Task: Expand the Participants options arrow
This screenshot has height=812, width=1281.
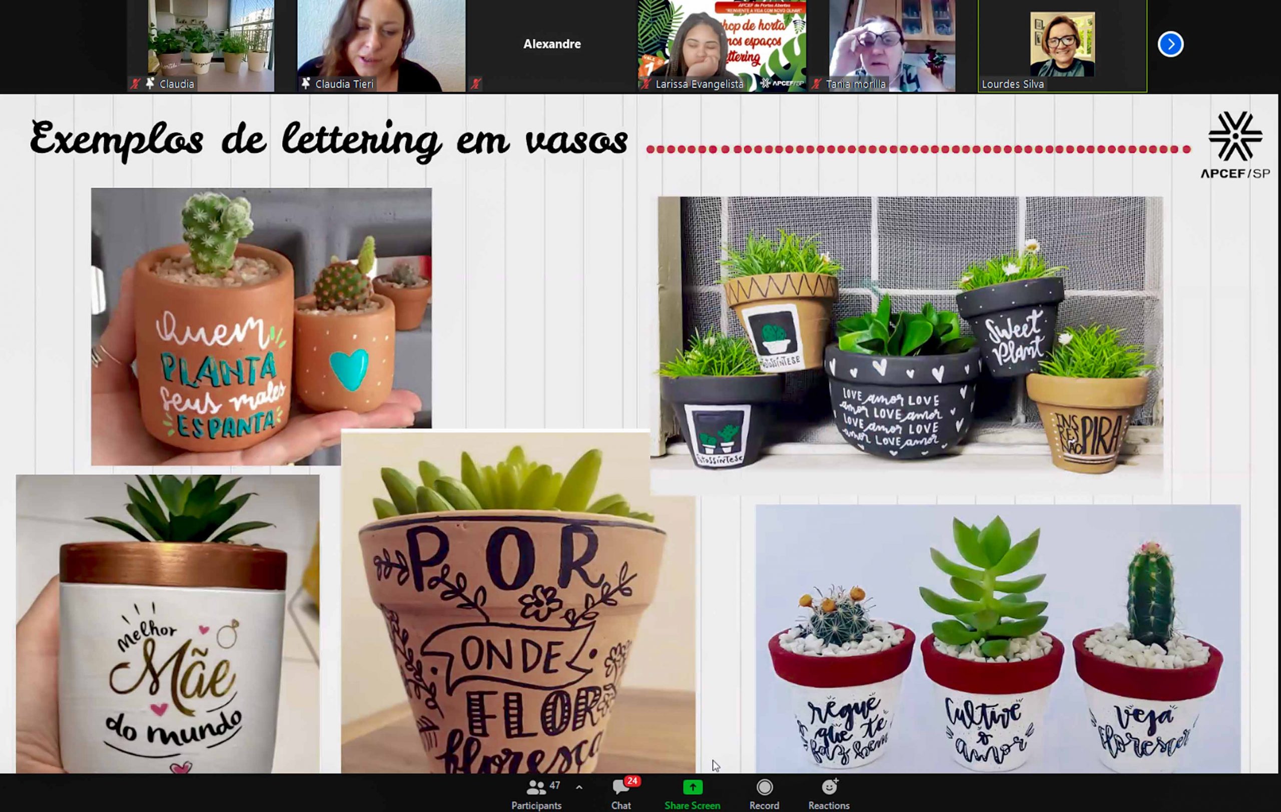Action: click(579, 787)
